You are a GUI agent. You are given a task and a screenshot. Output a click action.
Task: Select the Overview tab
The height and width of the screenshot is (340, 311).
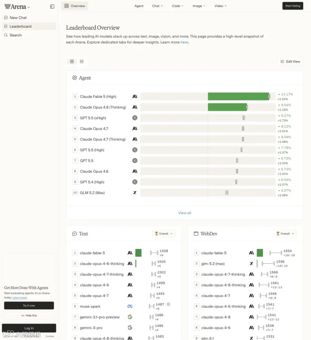(x=75, y=6)
